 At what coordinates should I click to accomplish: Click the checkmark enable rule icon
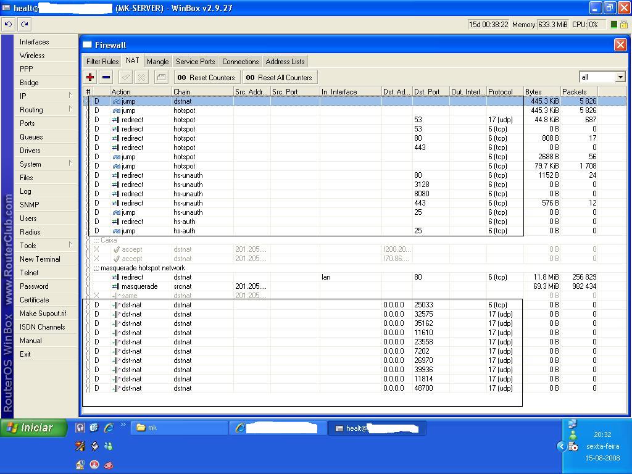(x=125, y=77)
